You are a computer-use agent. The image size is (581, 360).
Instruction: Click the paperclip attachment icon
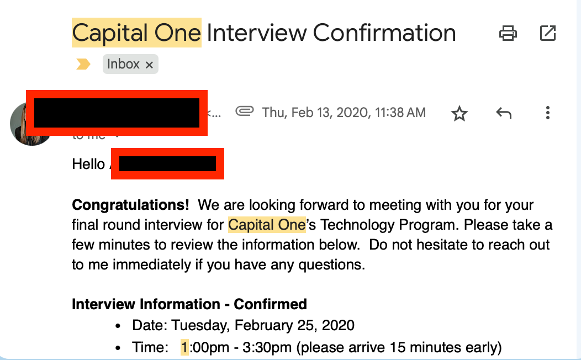(x=244, y=112)
